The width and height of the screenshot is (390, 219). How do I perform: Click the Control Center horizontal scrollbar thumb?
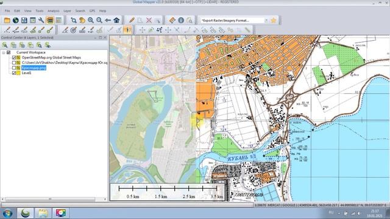click(x=50, y=199)
